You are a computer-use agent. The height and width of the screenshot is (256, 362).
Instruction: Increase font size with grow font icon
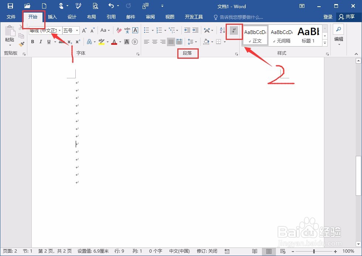(85, 30)
